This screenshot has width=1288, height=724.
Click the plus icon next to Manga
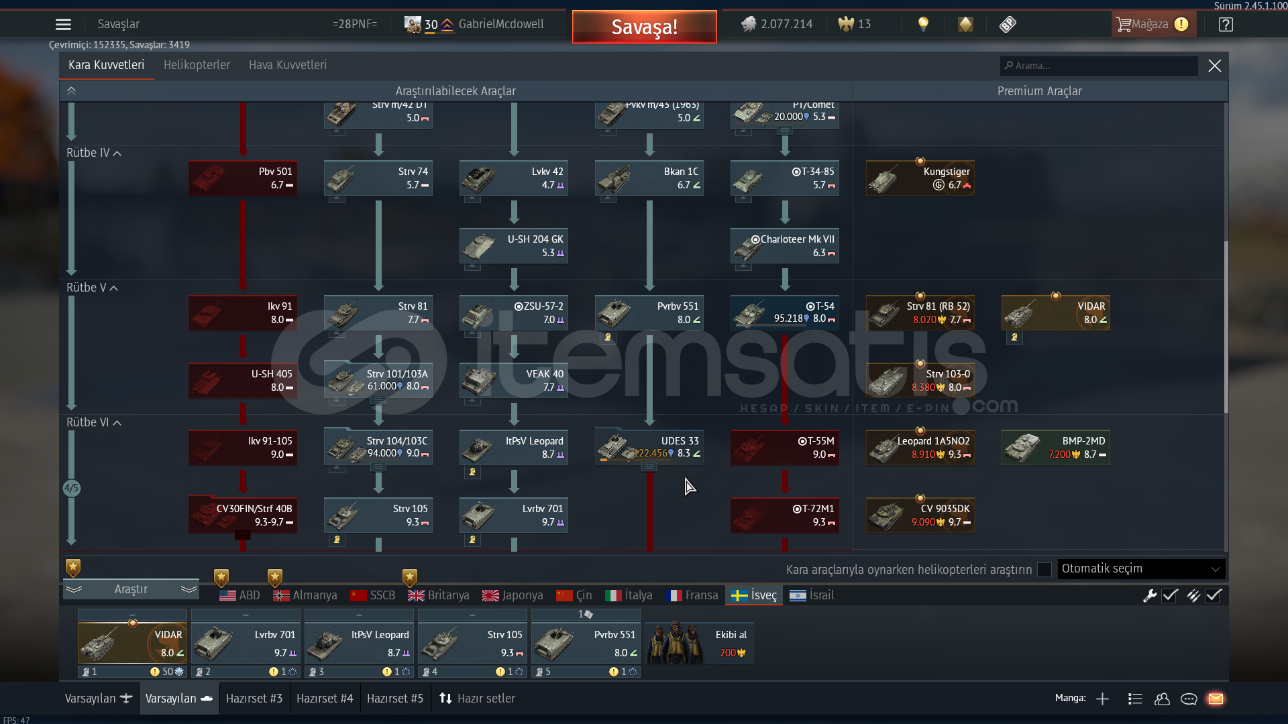pyautogui.click(x=1102, y=699)
